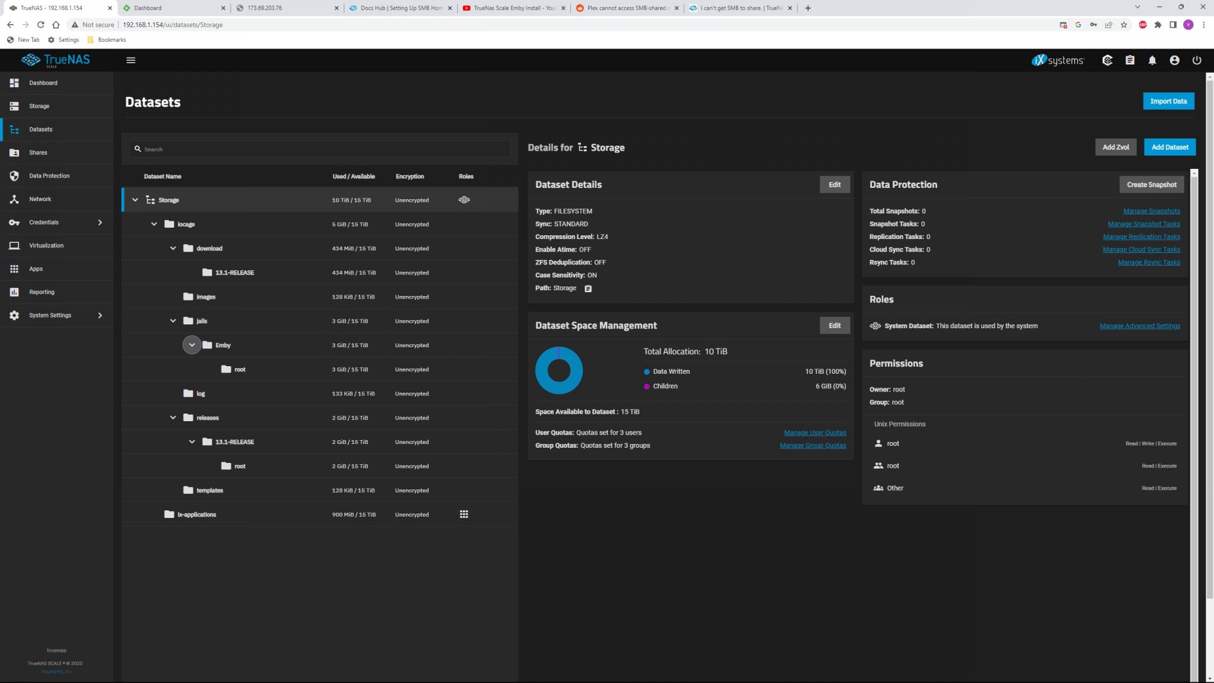Select the templates dataset row
This screenshot has width=1214, height=683.
point(320,490)
